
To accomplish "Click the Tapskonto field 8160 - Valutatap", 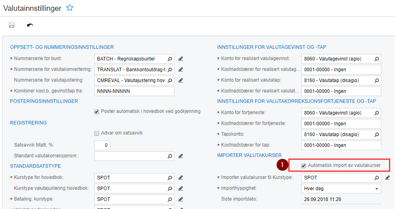I will (x=341, y=135).
